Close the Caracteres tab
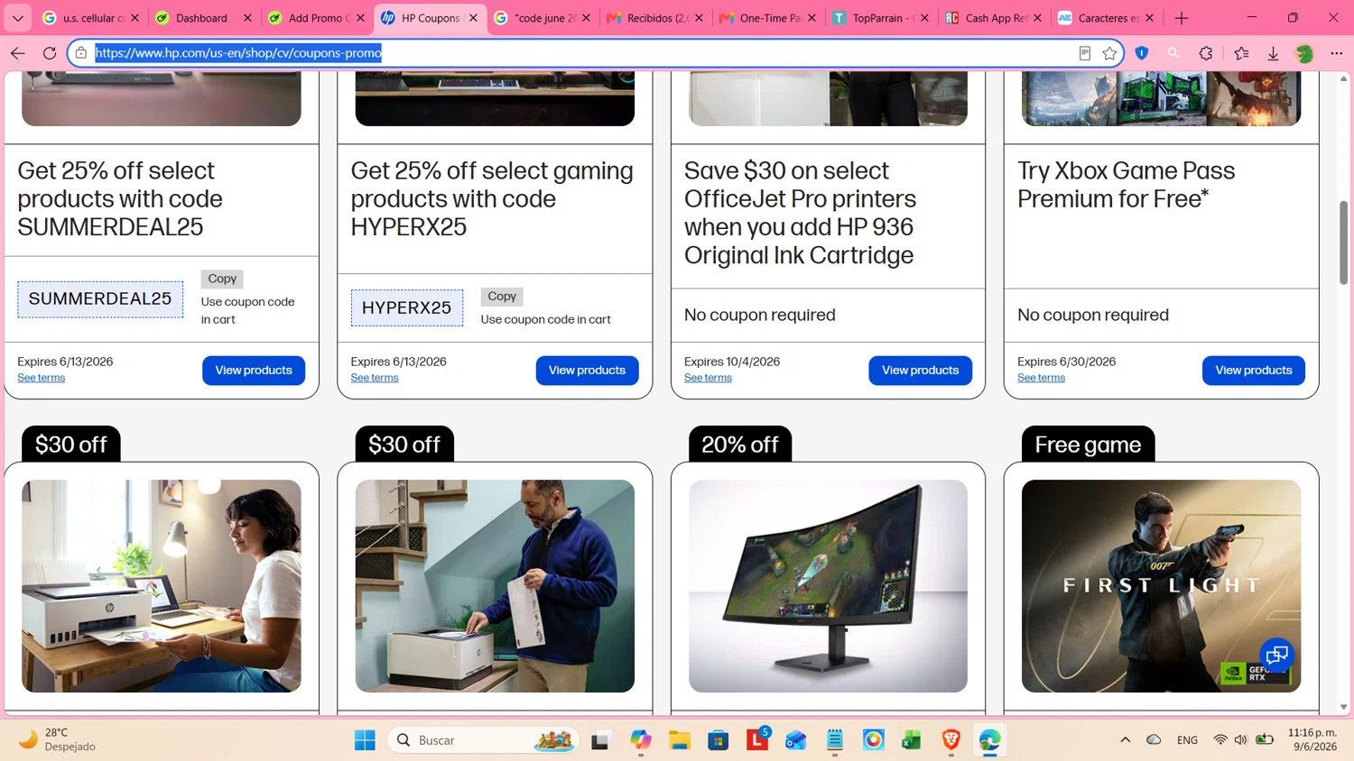This screenshot has height=761, width=1354. (x=1149, y=18)
